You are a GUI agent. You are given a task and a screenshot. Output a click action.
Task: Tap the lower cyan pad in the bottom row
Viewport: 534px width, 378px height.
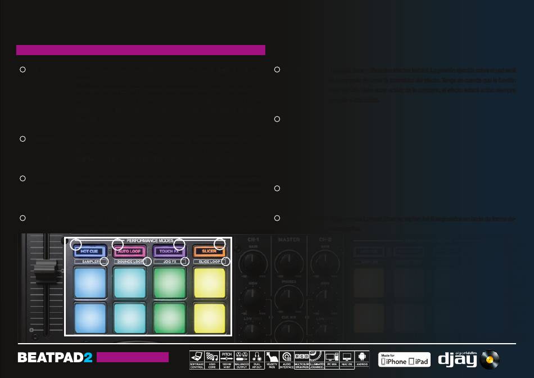coord(130,318)
